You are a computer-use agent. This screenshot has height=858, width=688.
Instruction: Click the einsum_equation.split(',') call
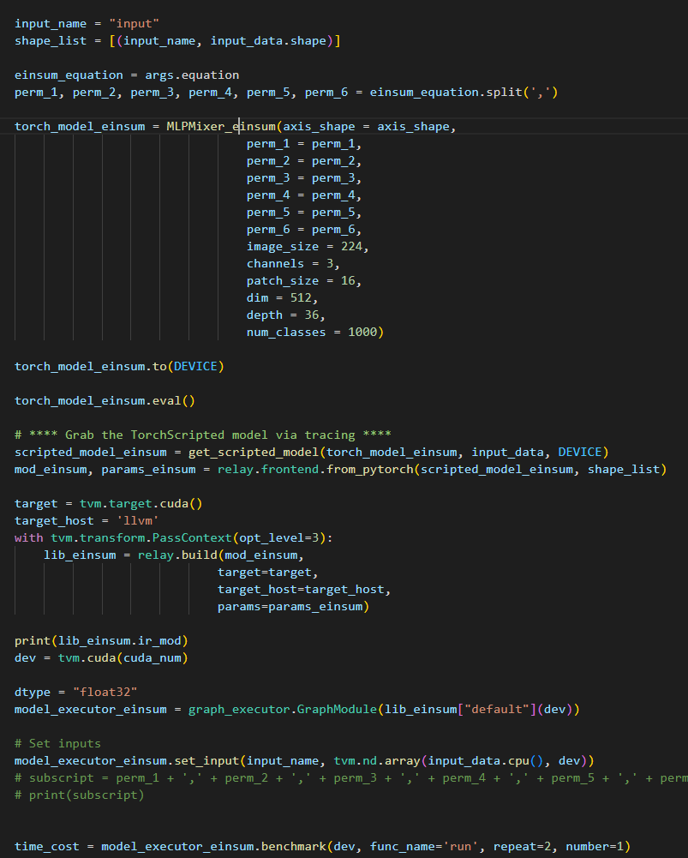(x=464, y=92)
